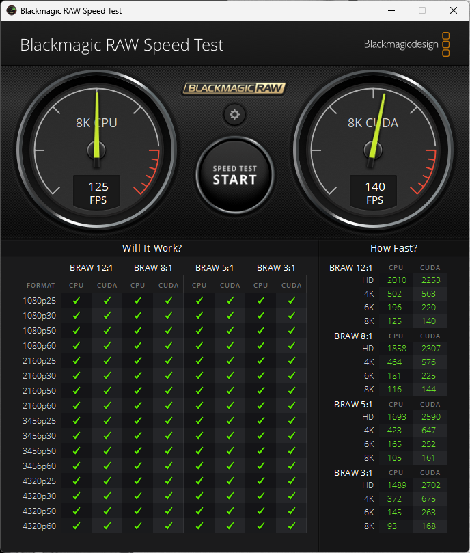Click BRAW 5:1 8K CUDA value 161
Screen dimensions: 470x553
point(428,458)
